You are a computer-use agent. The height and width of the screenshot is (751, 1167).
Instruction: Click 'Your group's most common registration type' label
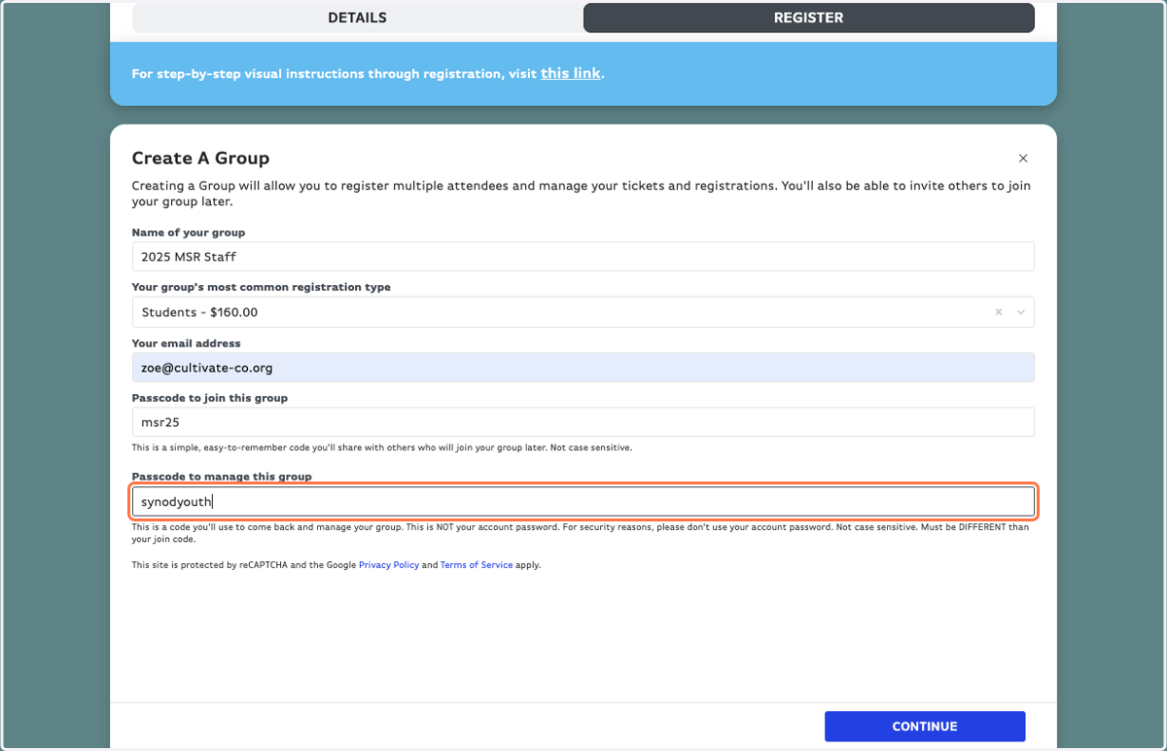(262, 288)
